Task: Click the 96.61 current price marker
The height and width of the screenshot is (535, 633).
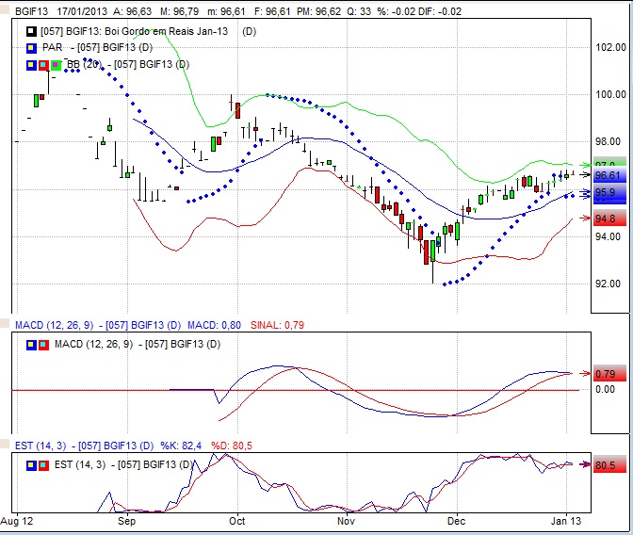Action: tap(608, 175)
